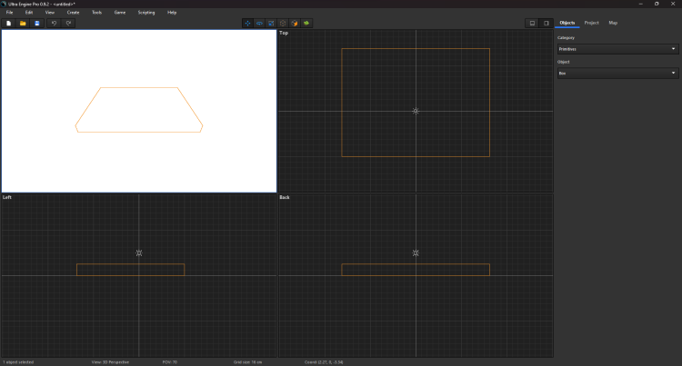Viewport: 682px width, 366px height.
Task: Select the translate/move tool icon
Action: point(247,23)
